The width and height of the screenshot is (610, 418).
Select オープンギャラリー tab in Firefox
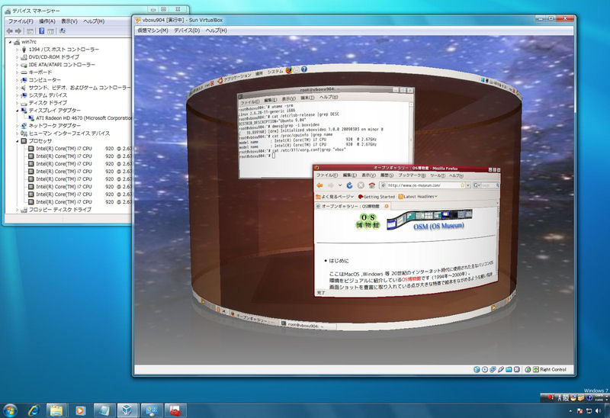tap(352, 206)
